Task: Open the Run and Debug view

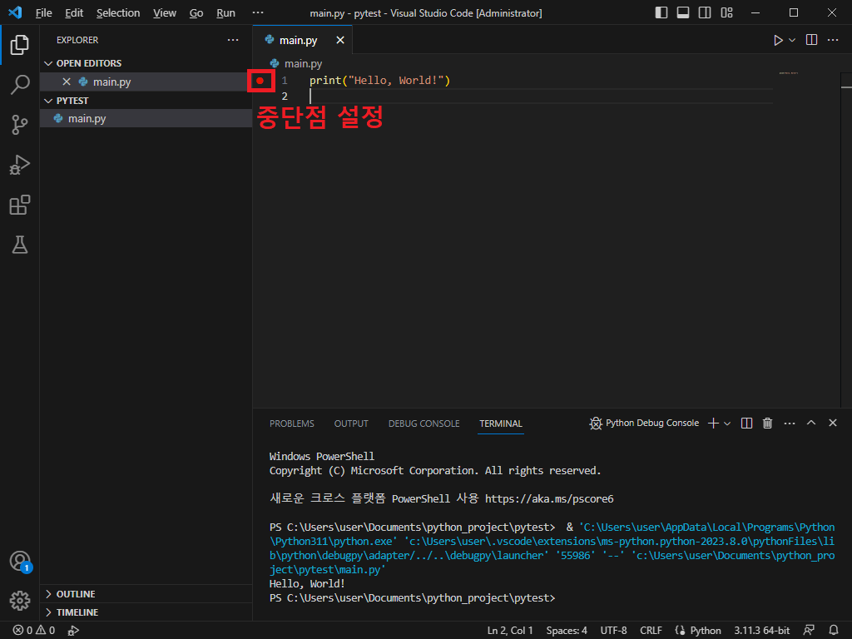Action: point(20,165)
